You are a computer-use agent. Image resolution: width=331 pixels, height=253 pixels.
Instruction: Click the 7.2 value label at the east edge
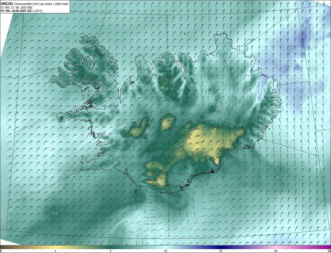click(x=328, y=196)
